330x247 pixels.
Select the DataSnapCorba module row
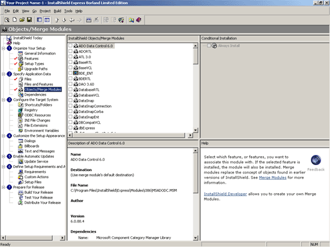click(91, 111)
